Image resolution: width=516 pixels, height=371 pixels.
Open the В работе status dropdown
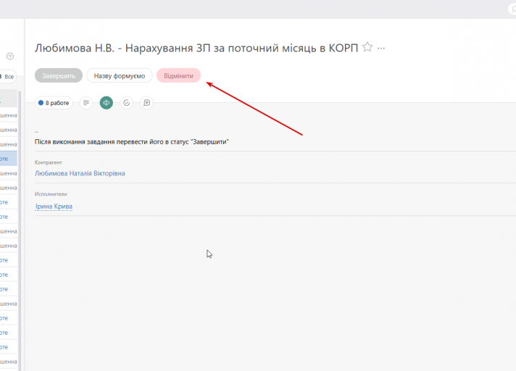tap(54, 103)
